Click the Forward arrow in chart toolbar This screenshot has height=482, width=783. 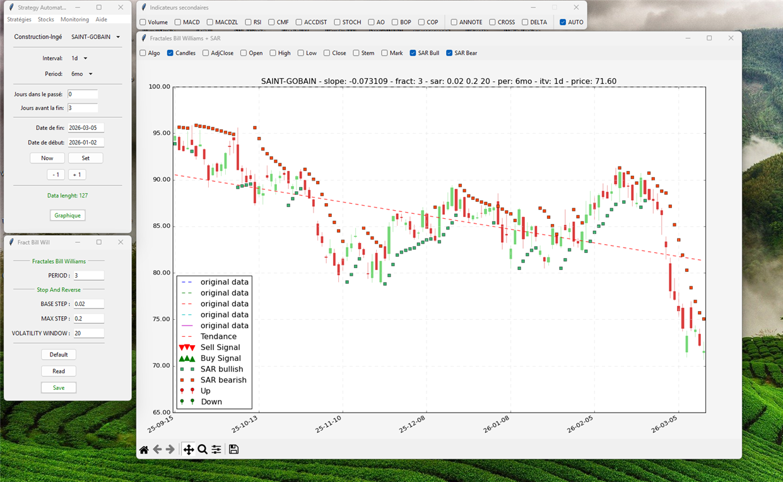170,450
